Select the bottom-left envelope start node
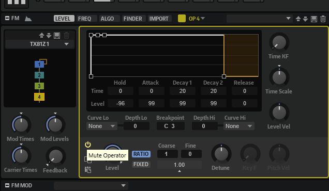 click(91, 76)
